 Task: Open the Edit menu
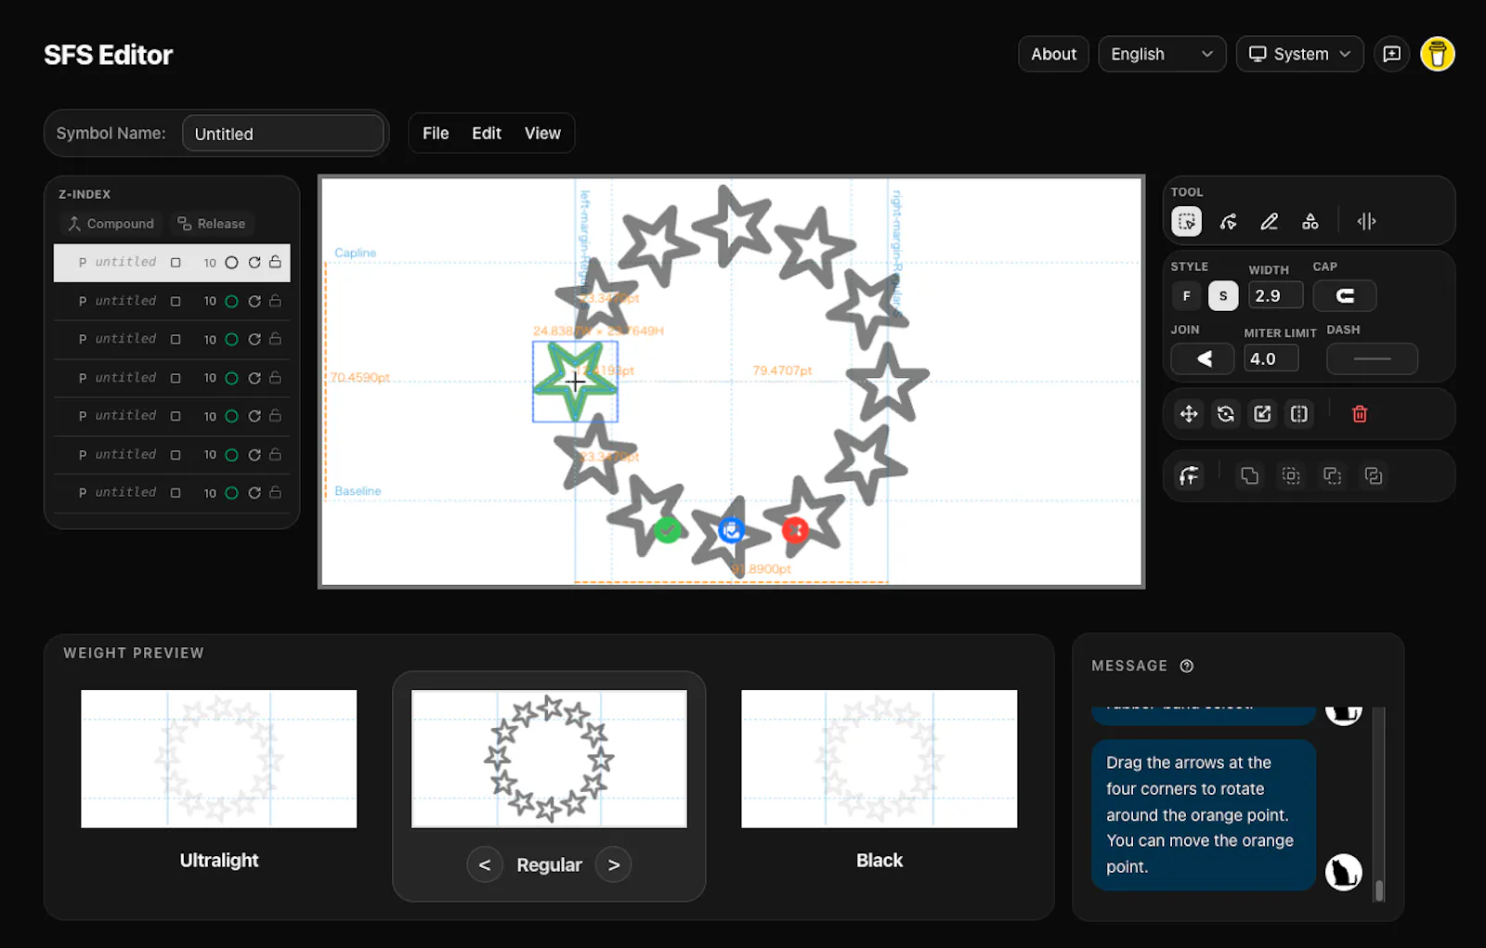point(487,133)
